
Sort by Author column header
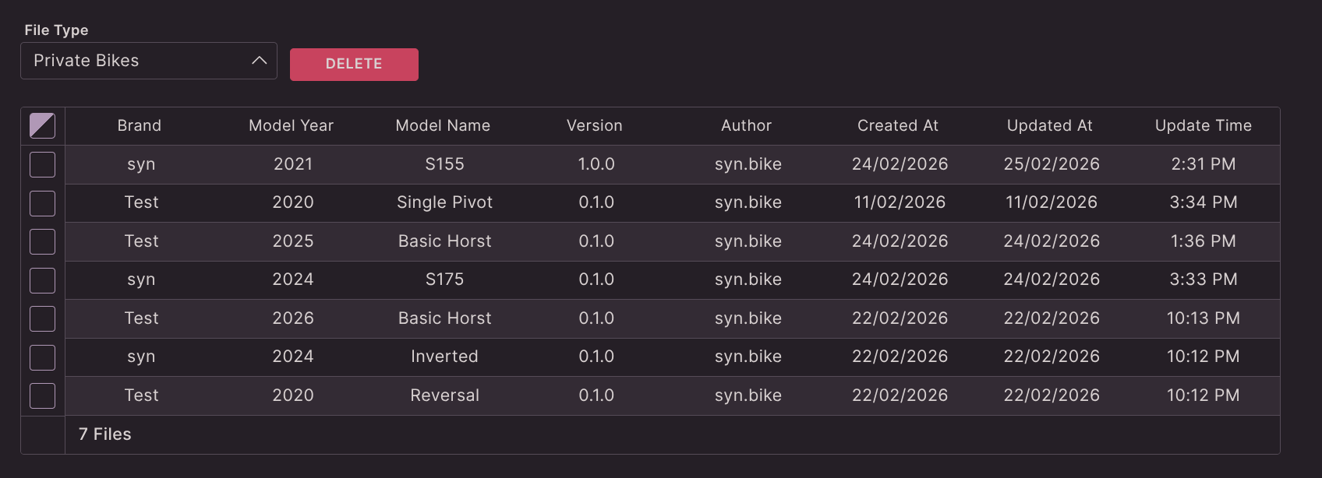(746, 125)
